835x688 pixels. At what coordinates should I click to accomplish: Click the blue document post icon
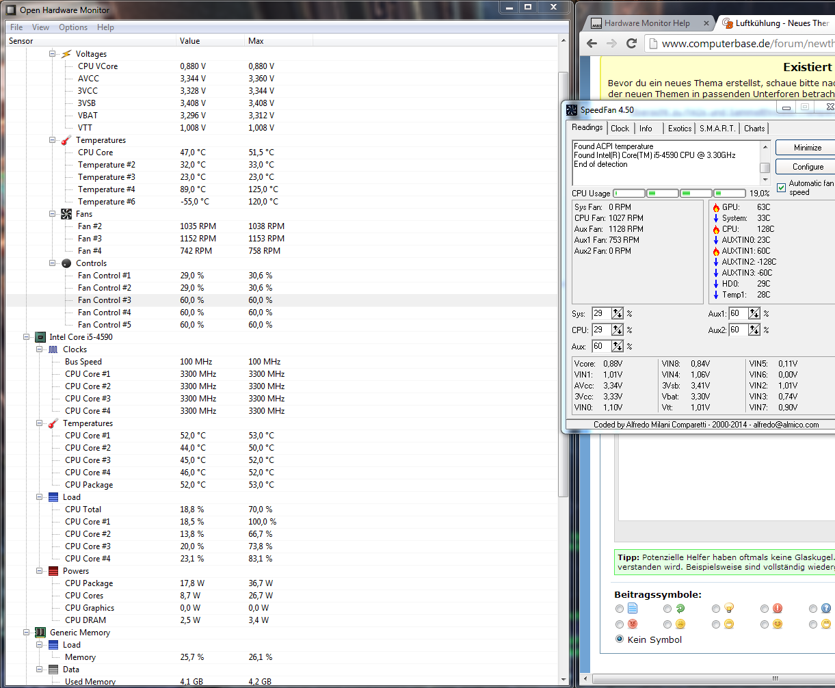pos(633,608)
